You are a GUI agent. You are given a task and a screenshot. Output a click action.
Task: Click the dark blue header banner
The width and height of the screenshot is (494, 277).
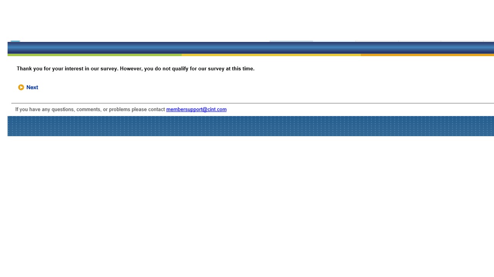pyautogui.click(x=247, y=48)
